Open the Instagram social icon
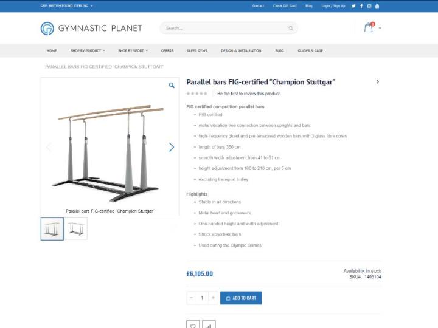This screenshot has width=438, height=328. pyautogui.click(x=369, y=6)
